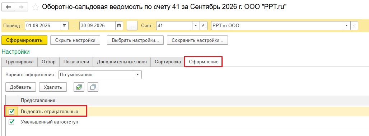Click Выбрать настройки button
This screenshot has width=369, height=136.
click(136, 40)
